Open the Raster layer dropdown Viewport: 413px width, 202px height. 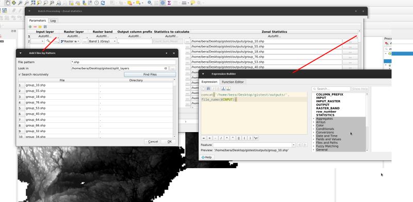click(70, 42)
